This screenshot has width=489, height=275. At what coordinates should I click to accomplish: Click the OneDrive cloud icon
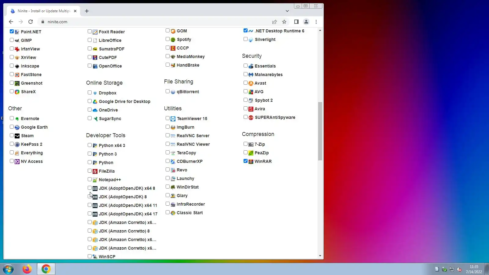point(95,110)
